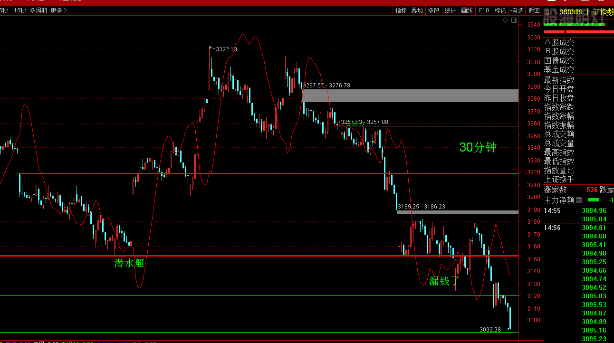Select gap zone label 3189.25 - 3186.23
The image size is (614, 343).
point(422,206)
